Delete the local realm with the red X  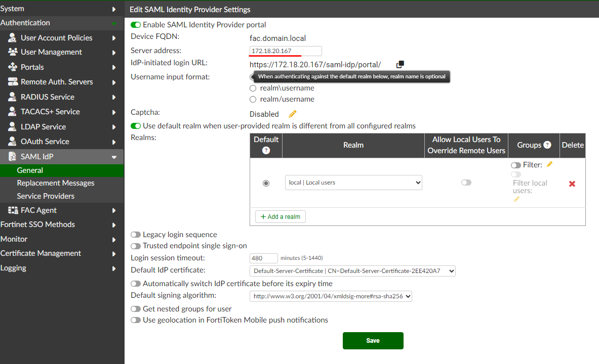[572, 184]
